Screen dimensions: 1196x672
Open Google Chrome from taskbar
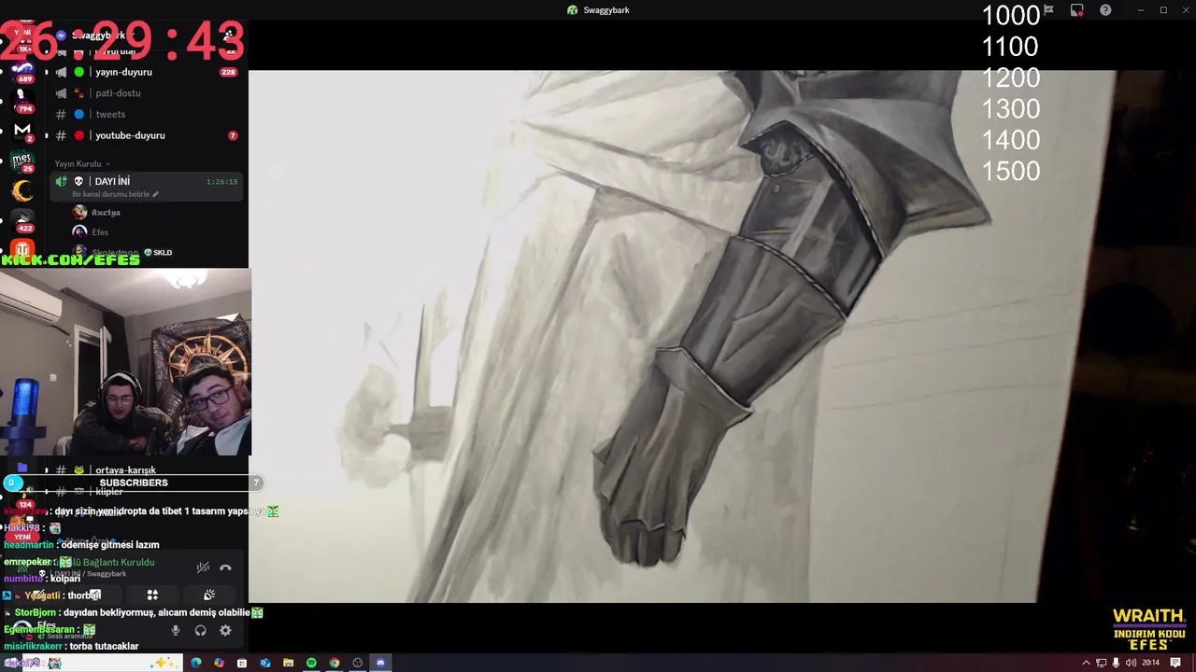(335, 663)
